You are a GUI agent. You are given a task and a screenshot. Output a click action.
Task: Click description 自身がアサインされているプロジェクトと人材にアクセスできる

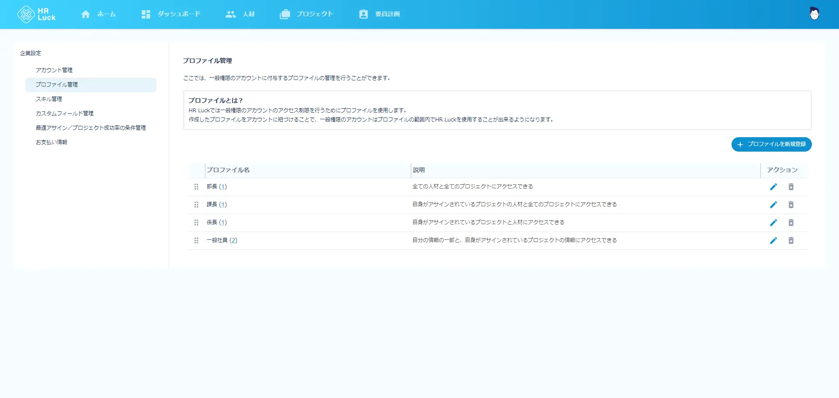489,222
